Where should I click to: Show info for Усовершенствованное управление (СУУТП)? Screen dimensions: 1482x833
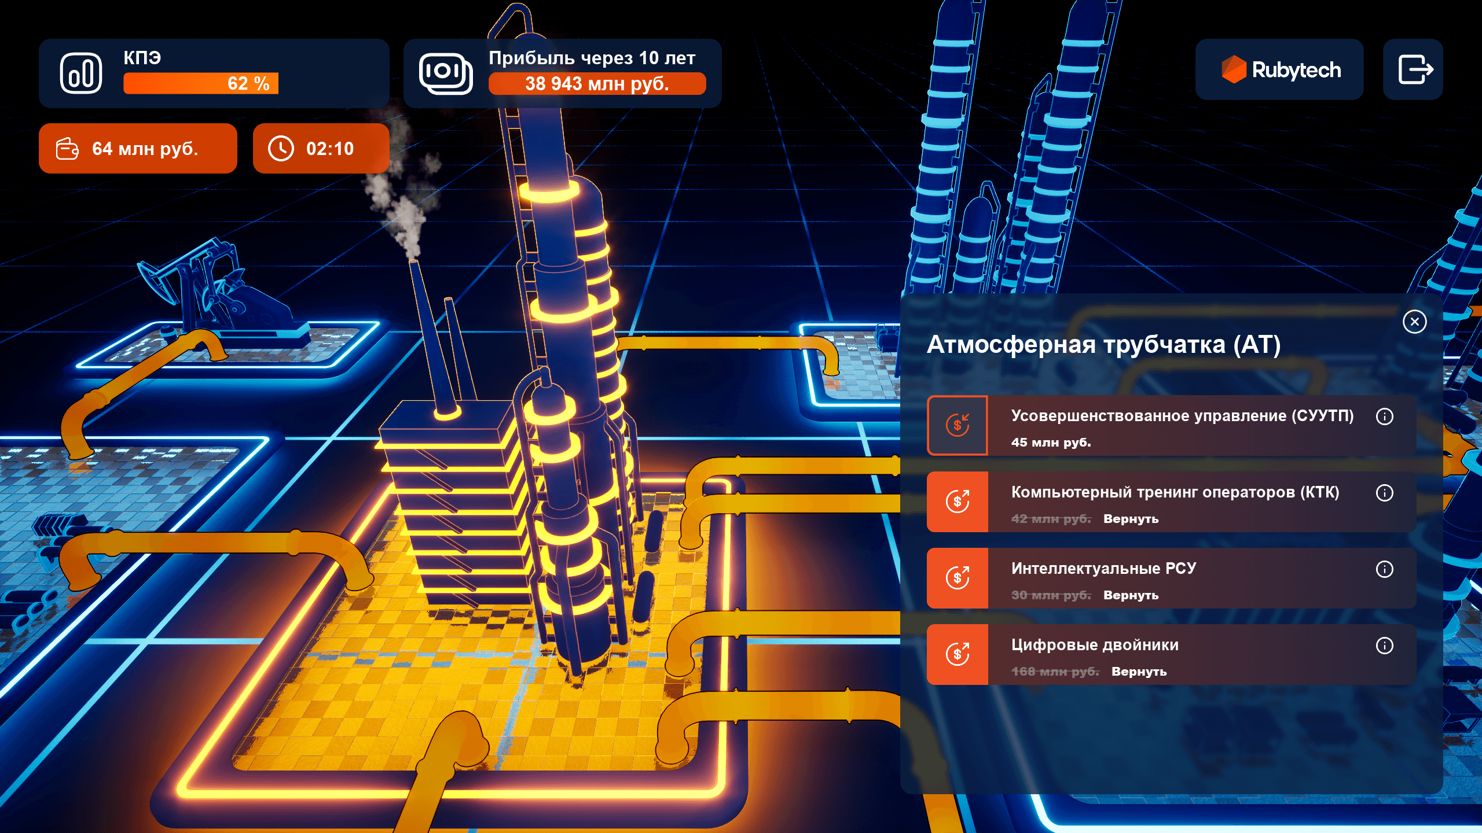[1384, 417]
